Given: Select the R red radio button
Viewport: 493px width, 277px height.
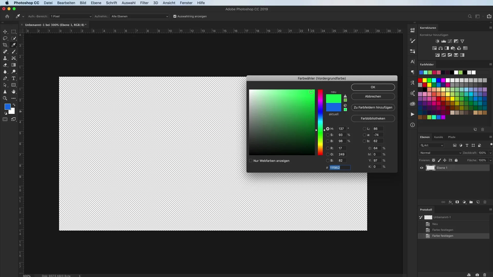Looking at the screenshot, I should tap(328, 148).
